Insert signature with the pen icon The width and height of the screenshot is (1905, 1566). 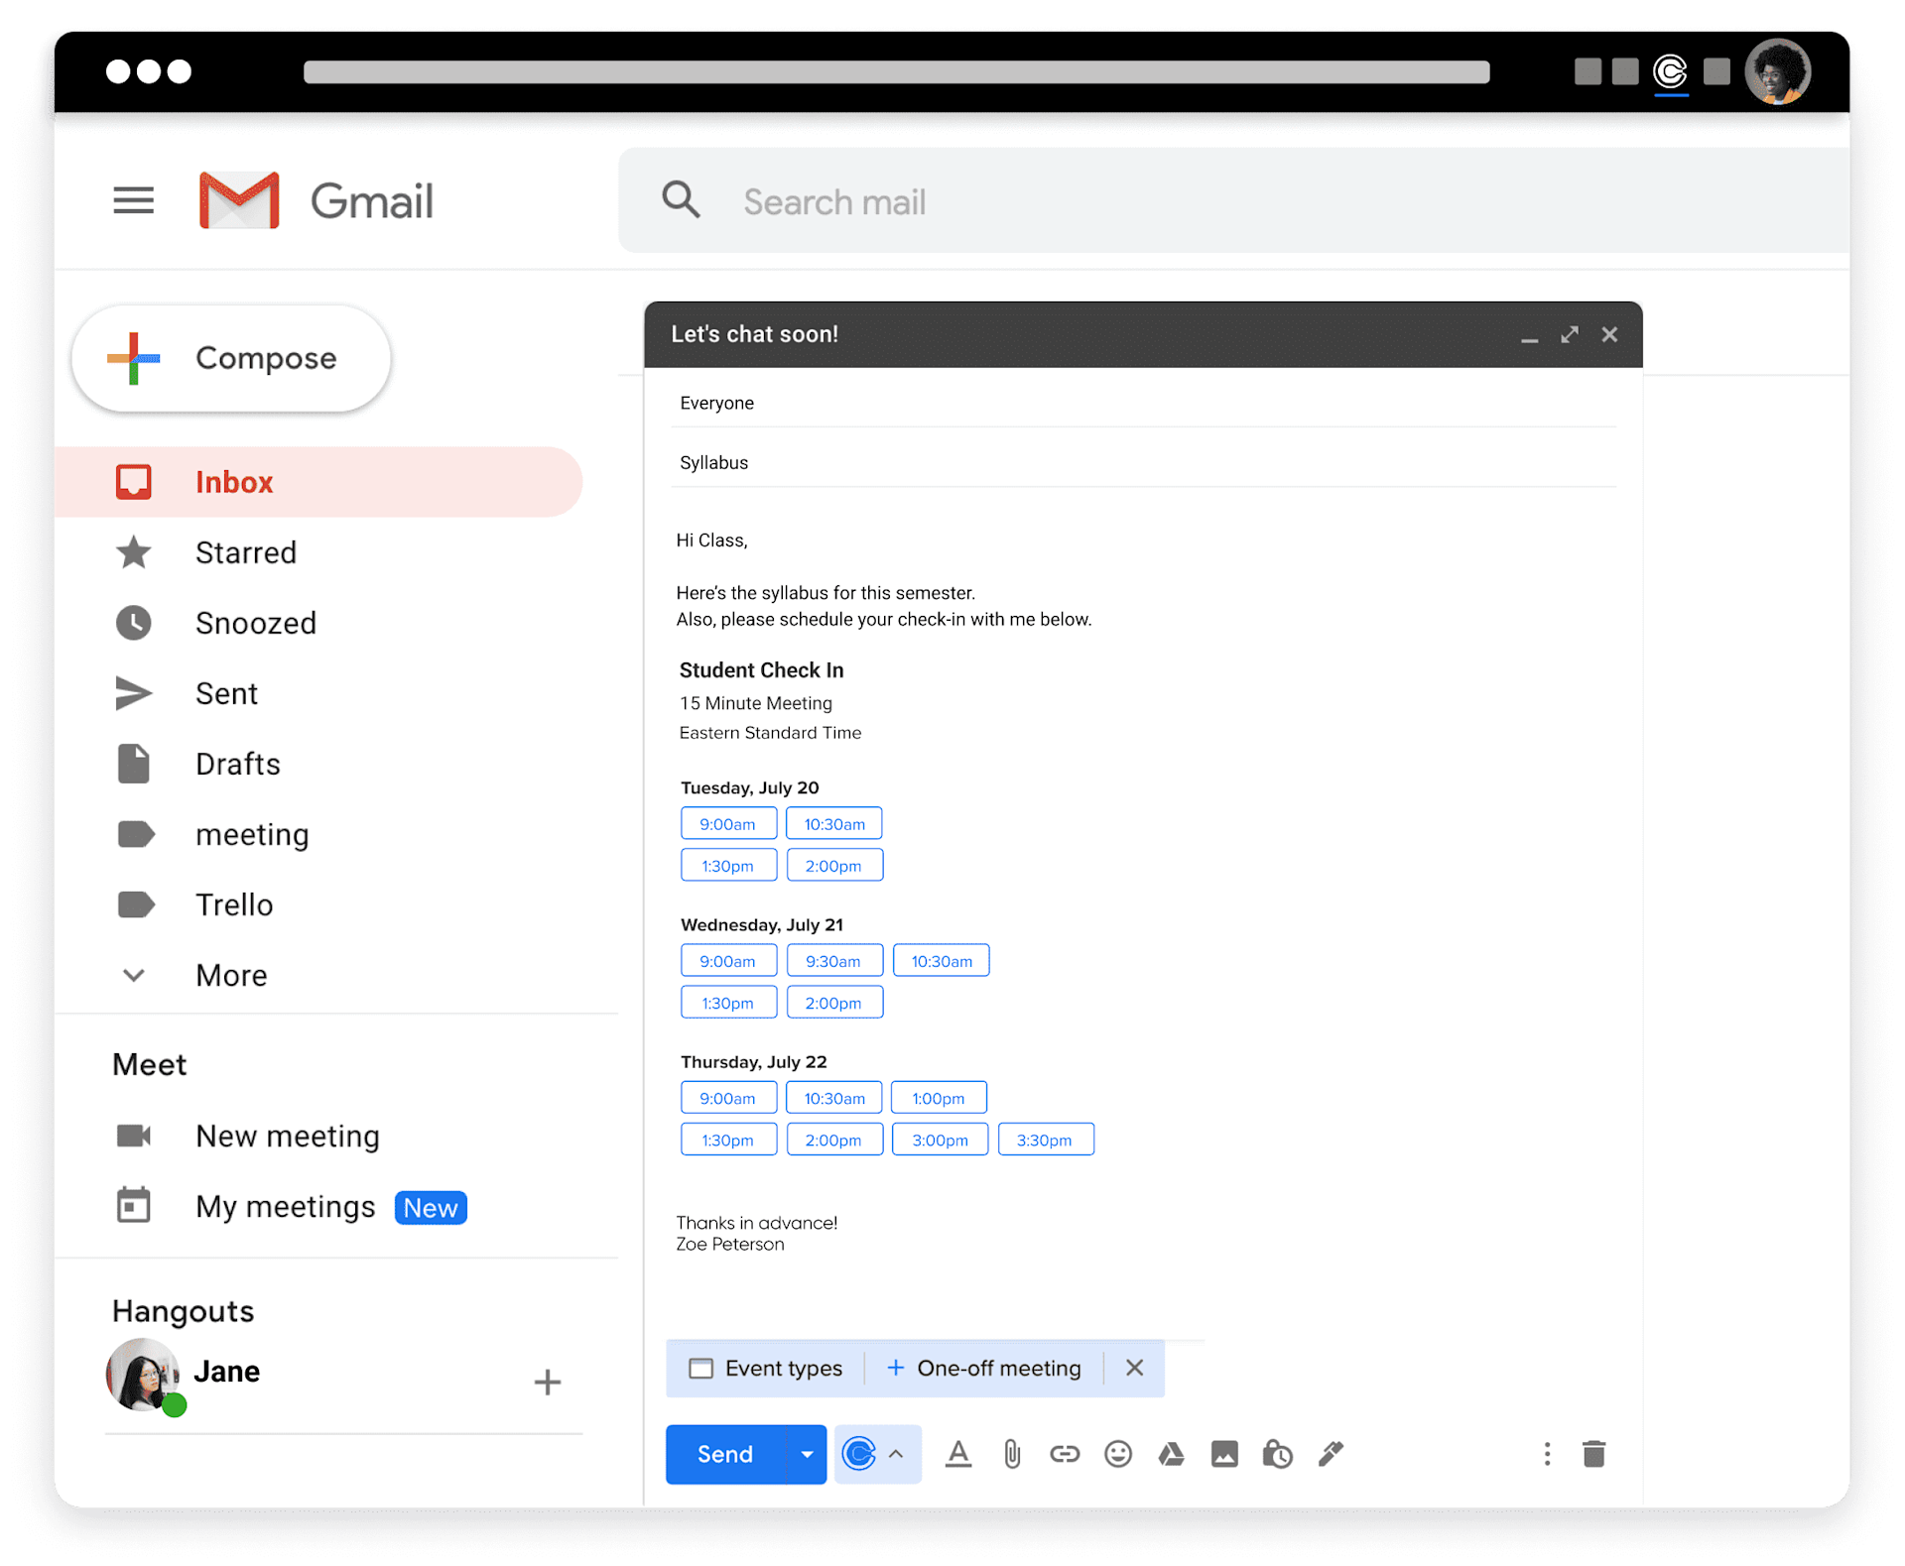(x=1330, y=1454)
